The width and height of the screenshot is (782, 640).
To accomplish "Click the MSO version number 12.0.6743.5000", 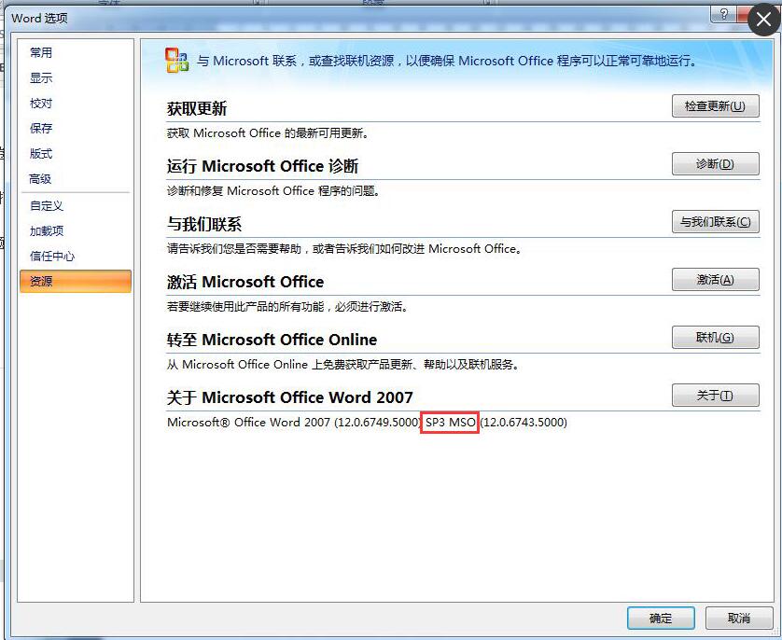I will tap(524, 423).
